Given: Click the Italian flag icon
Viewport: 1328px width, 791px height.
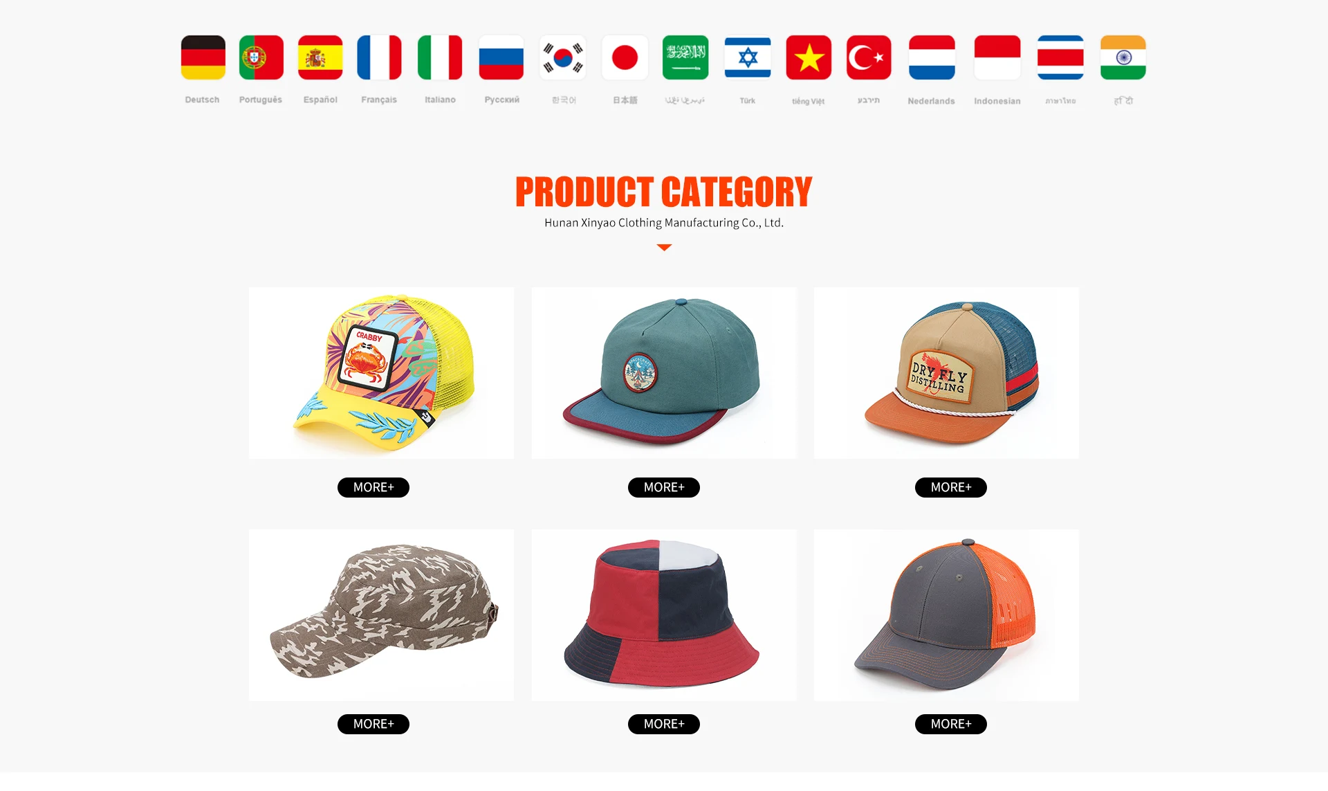Looking at the screenshot, I should click(440, 57).
